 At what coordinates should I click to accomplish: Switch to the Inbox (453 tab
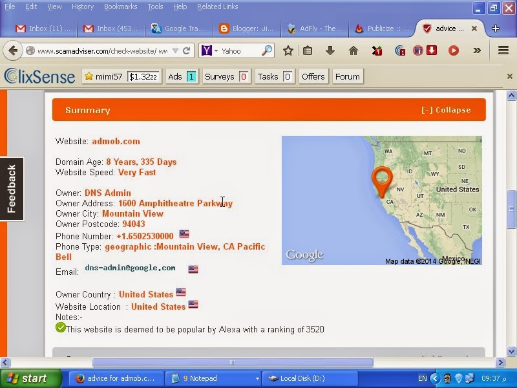coord(111,28)
